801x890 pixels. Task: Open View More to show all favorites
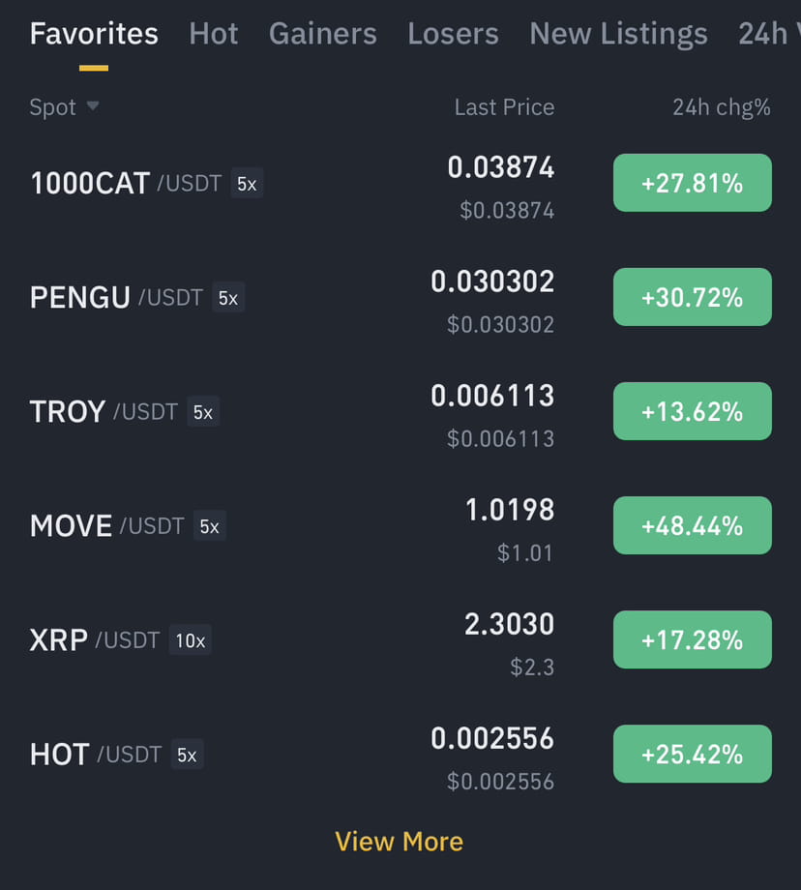(400, 842)
